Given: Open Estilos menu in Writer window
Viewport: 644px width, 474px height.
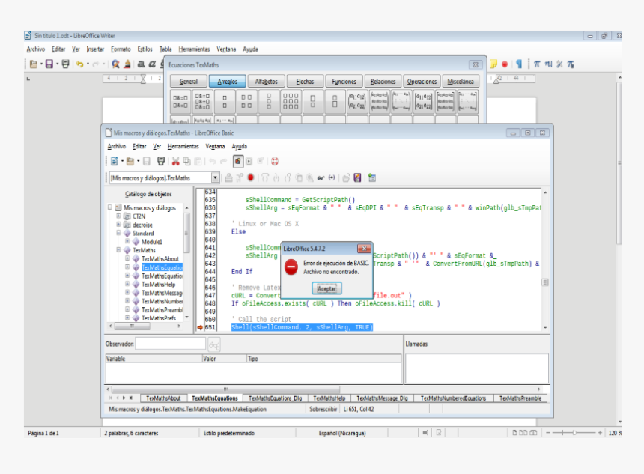Looking at the screenshot, I should [145, 49].
